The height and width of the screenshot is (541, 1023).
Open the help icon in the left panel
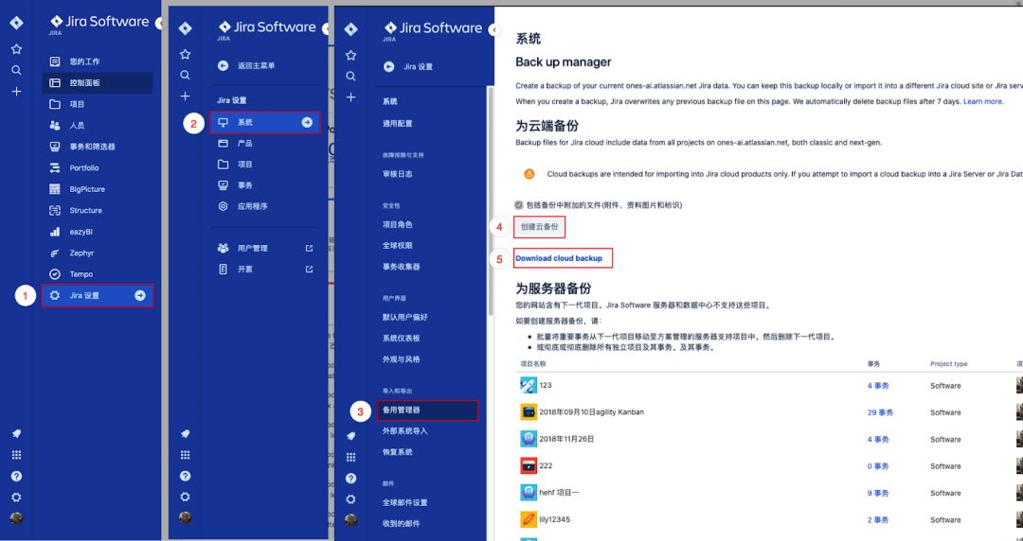coord(16,477)
